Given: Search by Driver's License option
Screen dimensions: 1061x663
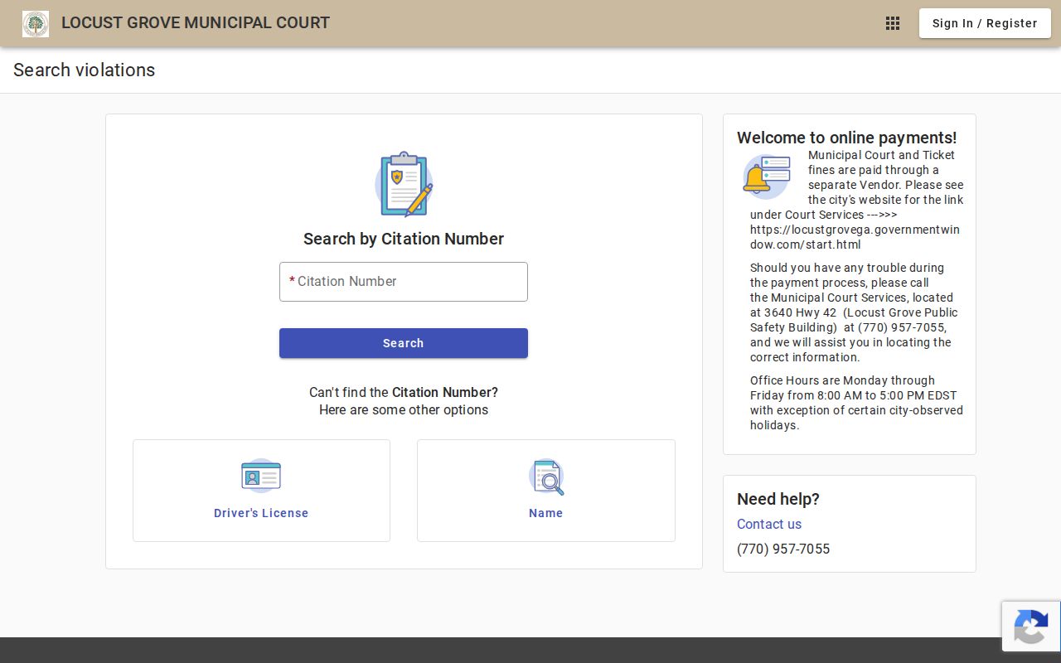Looking at the screenshot, I should pyautogui.click(x=261, y=491).
